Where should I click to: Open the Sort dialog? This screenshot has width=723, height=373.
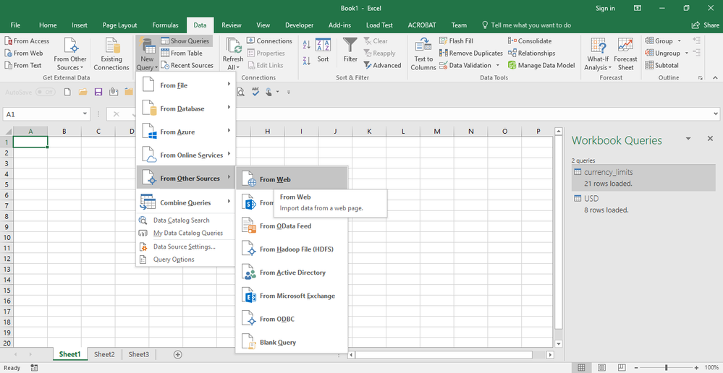pos(323,51)
